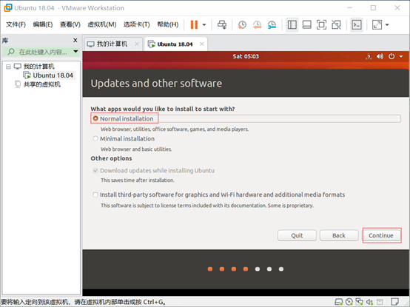Toggle the library sidebar view icon
This screenshot has height=307, width=410.
292,25
